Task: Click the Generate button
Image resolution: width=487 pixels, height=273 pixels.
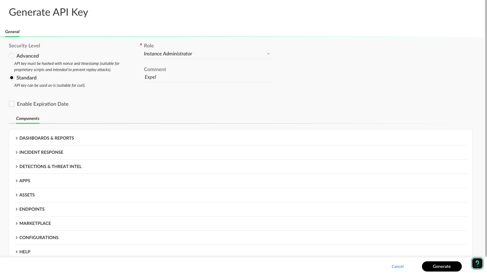Action: pos(442,266)
